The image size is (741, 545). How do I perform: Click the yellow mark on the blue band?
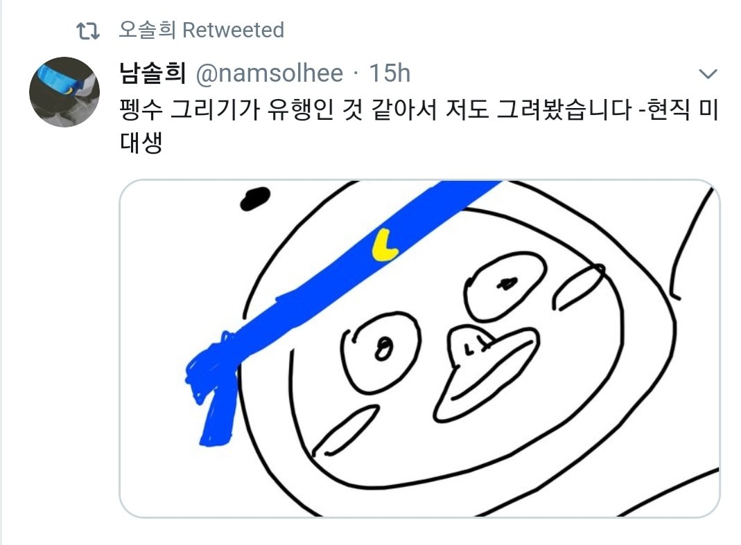[385, 246]
